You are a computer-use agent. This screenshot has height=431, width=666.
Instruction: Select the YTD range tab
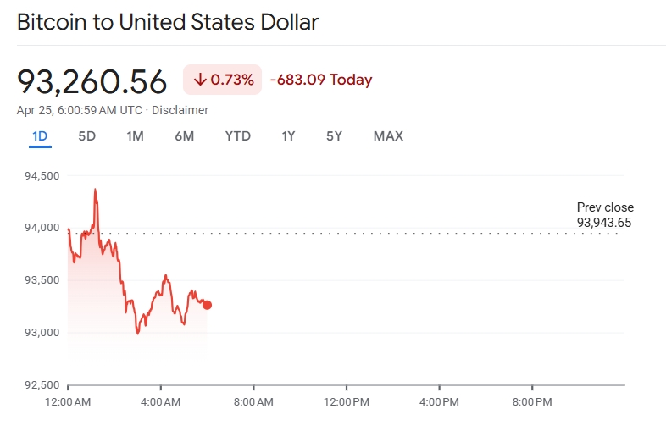tap(237, 135)
